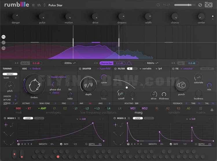
Task: Select the L1 LFO tab
Action: (x=76, y=108)
